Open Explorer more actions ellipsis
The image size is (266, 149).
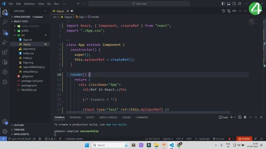pos(45,11)
